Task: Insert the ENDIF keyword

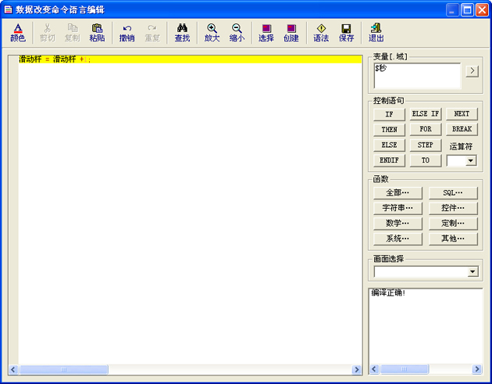Action: tap(389, 160)
